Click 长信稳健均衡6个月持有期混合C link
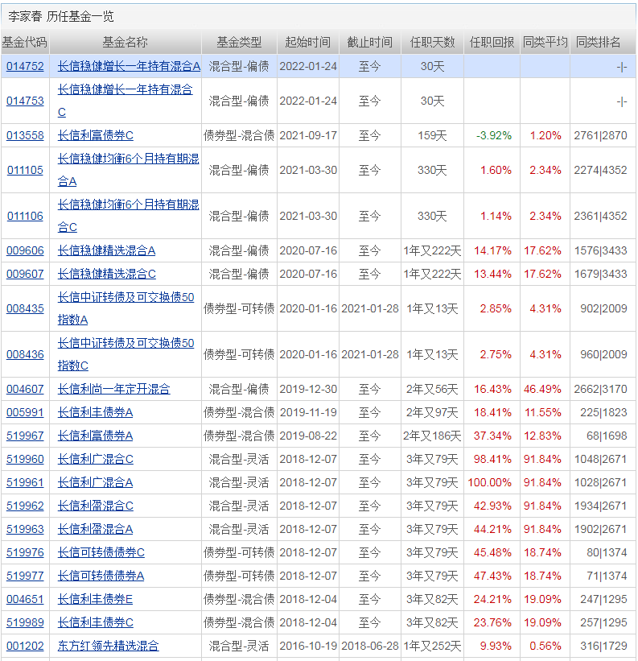Screen dimensions: 638x661 tap(127, 205)
